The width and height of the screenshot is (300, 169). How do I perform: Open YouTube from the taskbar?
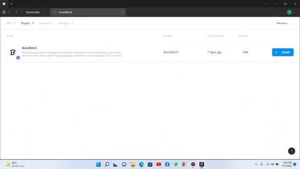coord(158,164)
